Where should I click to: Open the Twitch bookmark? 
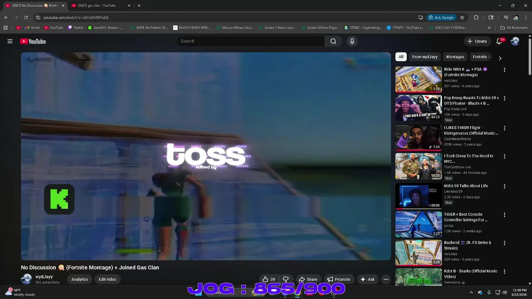(76, 28)
